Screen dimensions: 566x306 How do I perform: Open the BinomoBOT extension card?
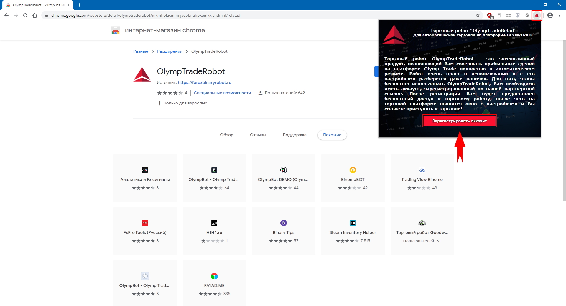[353, 178]
